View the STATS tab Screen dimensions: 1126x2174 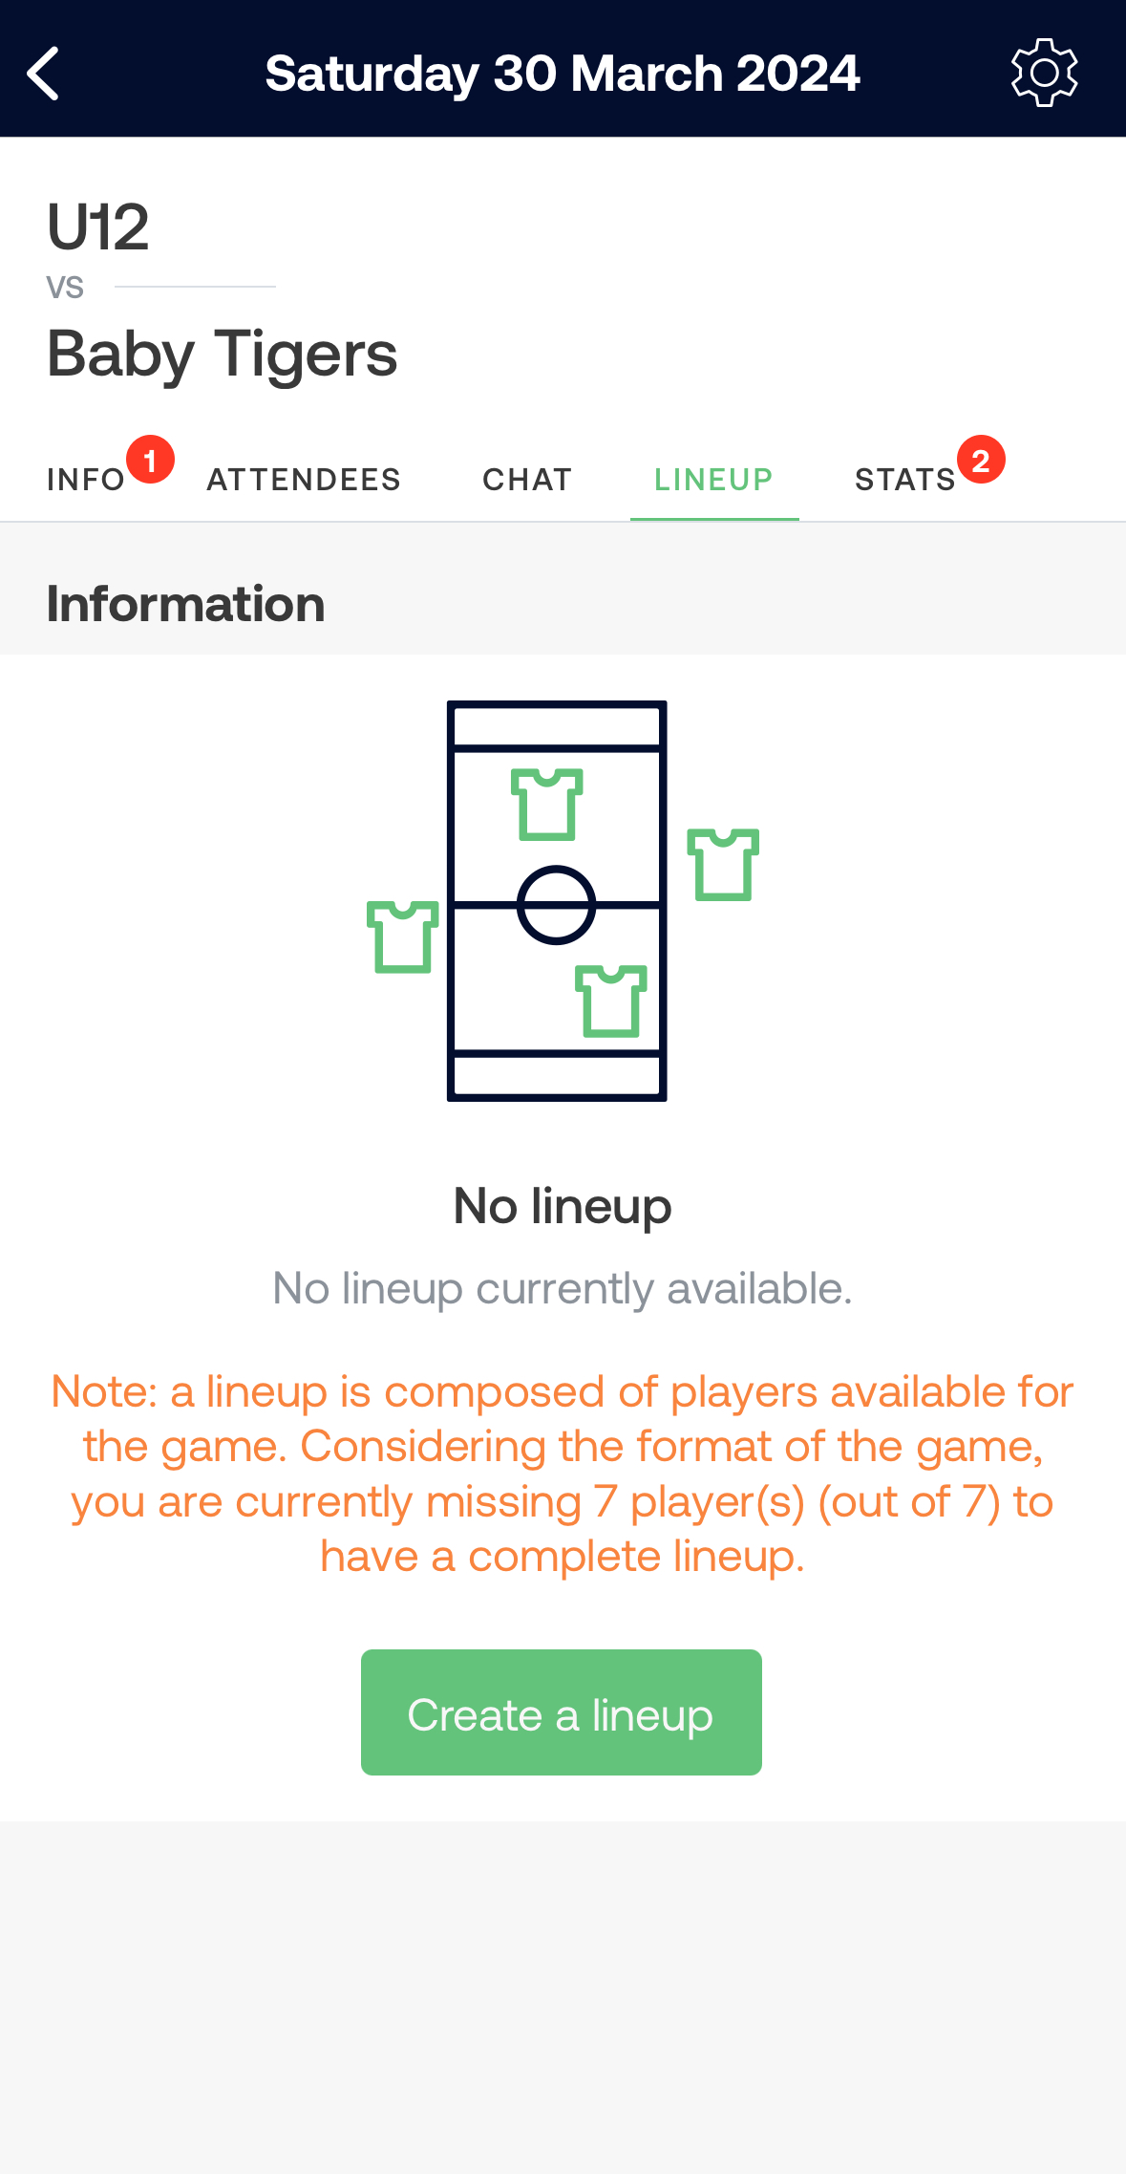tap(905, 480)
